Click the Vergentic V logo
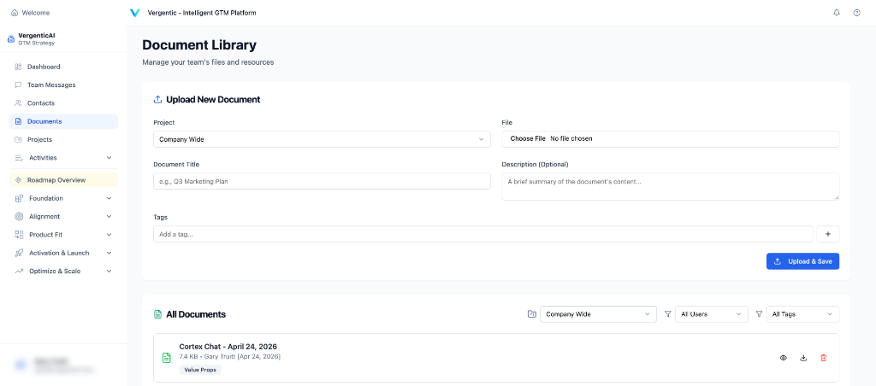The height and width of the screenshot is (386, 876). click(x=134, y=13)
